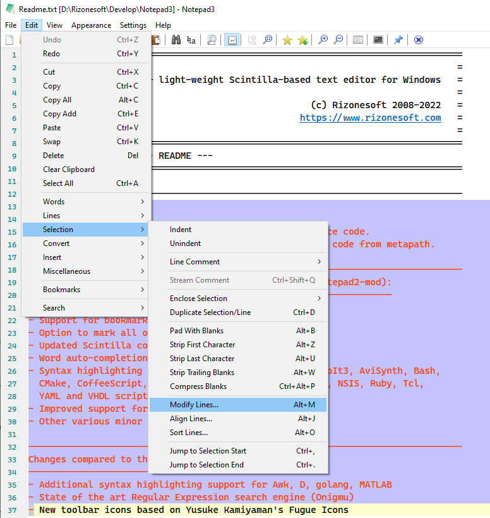Screen dimensions: 490x518
Task: Click the magnifier-over-page preview icon
Action: click(212, 40)
